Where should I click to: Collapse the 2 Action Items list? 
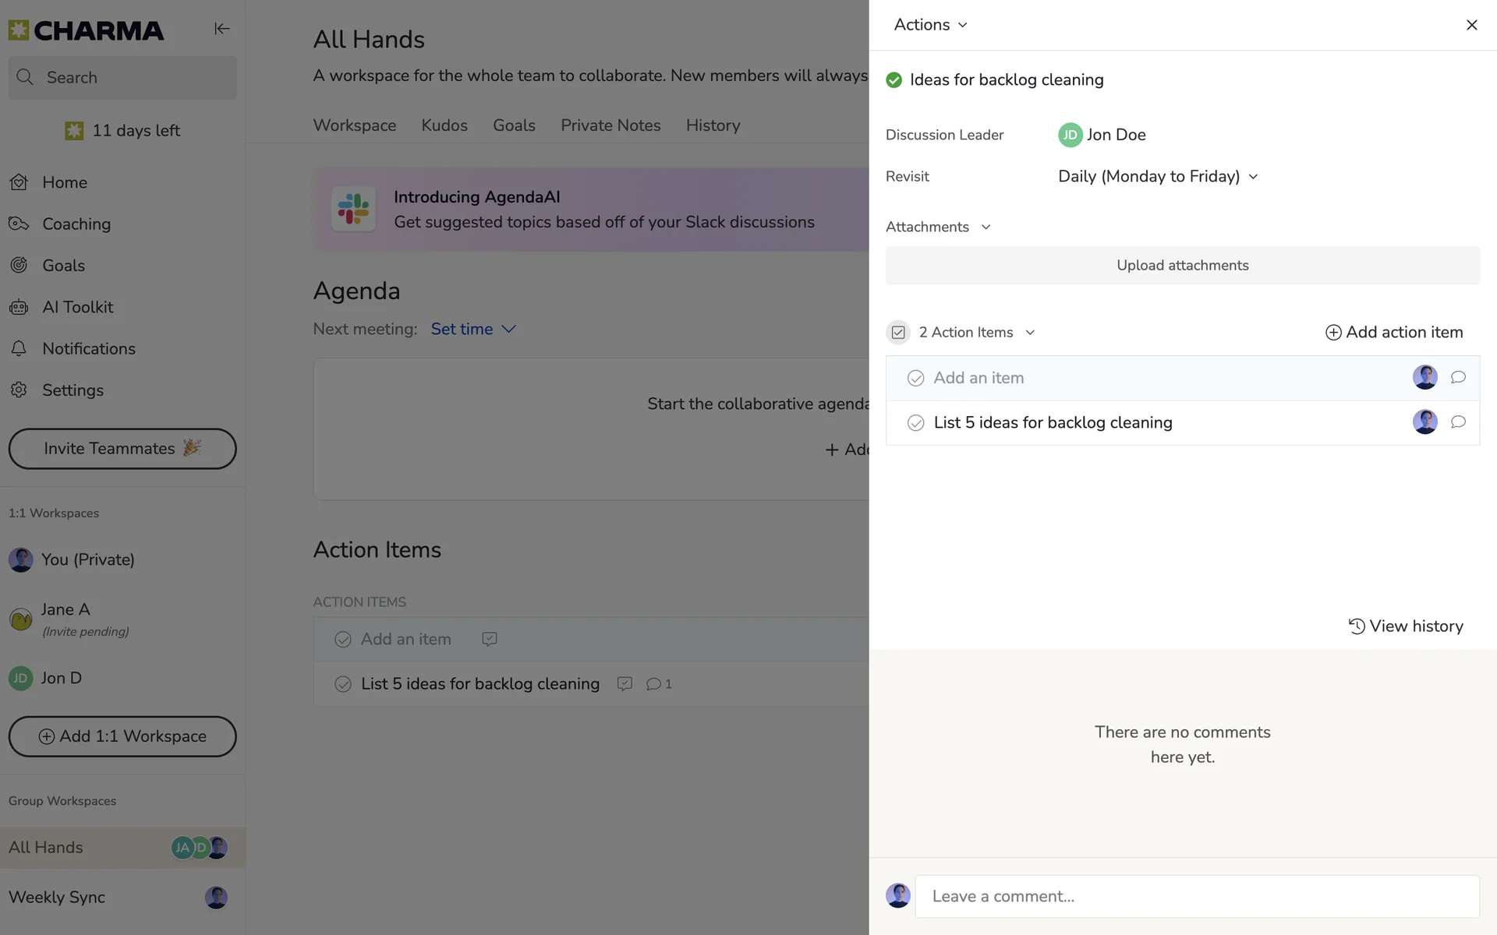(1030, 333)
